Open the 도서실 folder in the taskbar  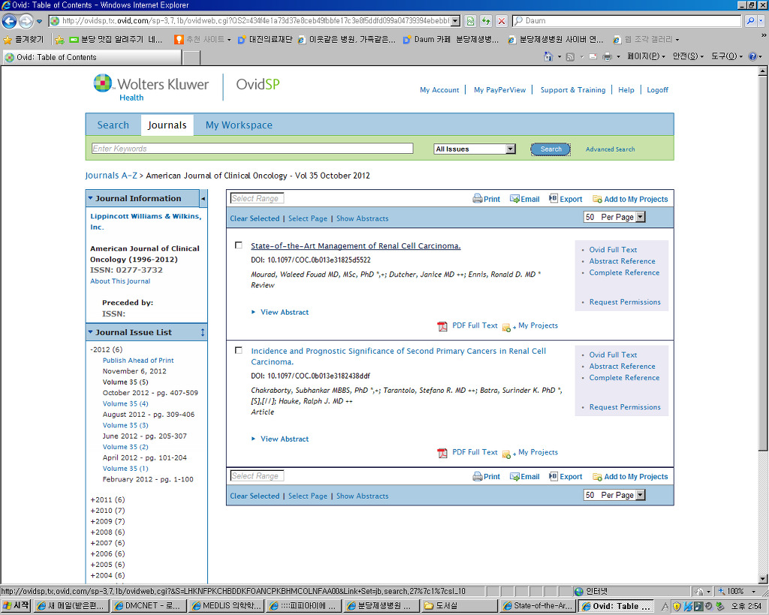pyautogui.click(x=459, y=606)
